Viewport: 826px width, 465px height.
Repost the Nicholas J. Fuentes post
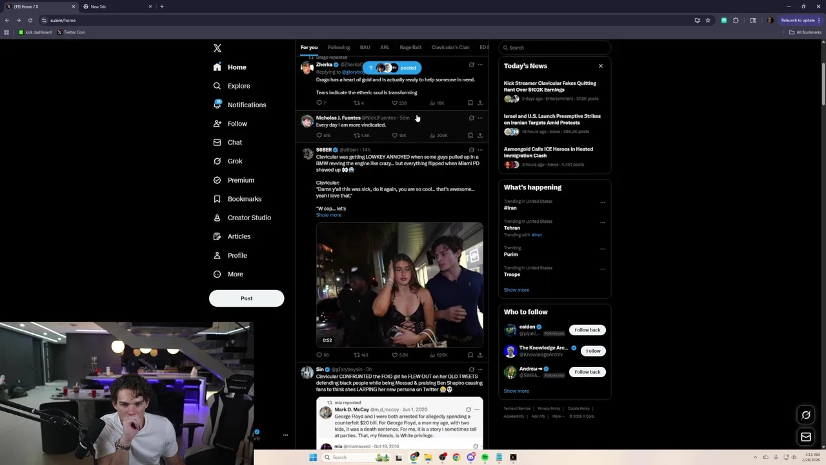click(x=361, y=135)
